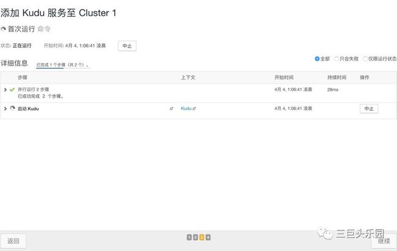Abort 启动 Kudu step via row 中止 button

368,109
